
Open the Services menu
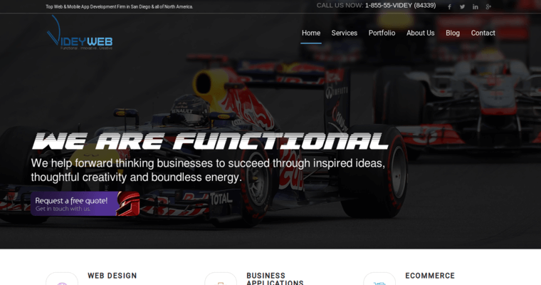click(x=345, y=33)
